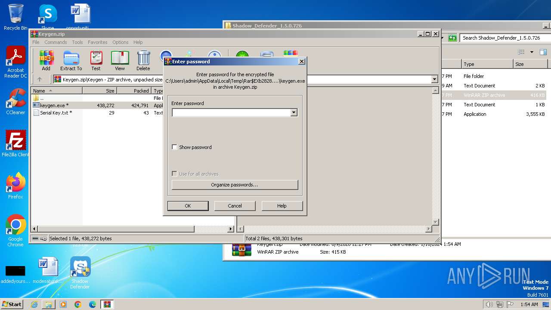The height and width of the screenshot is (310, 551).
Task: Open Explorer change view dropdown arrow
Action: [532, 52]
